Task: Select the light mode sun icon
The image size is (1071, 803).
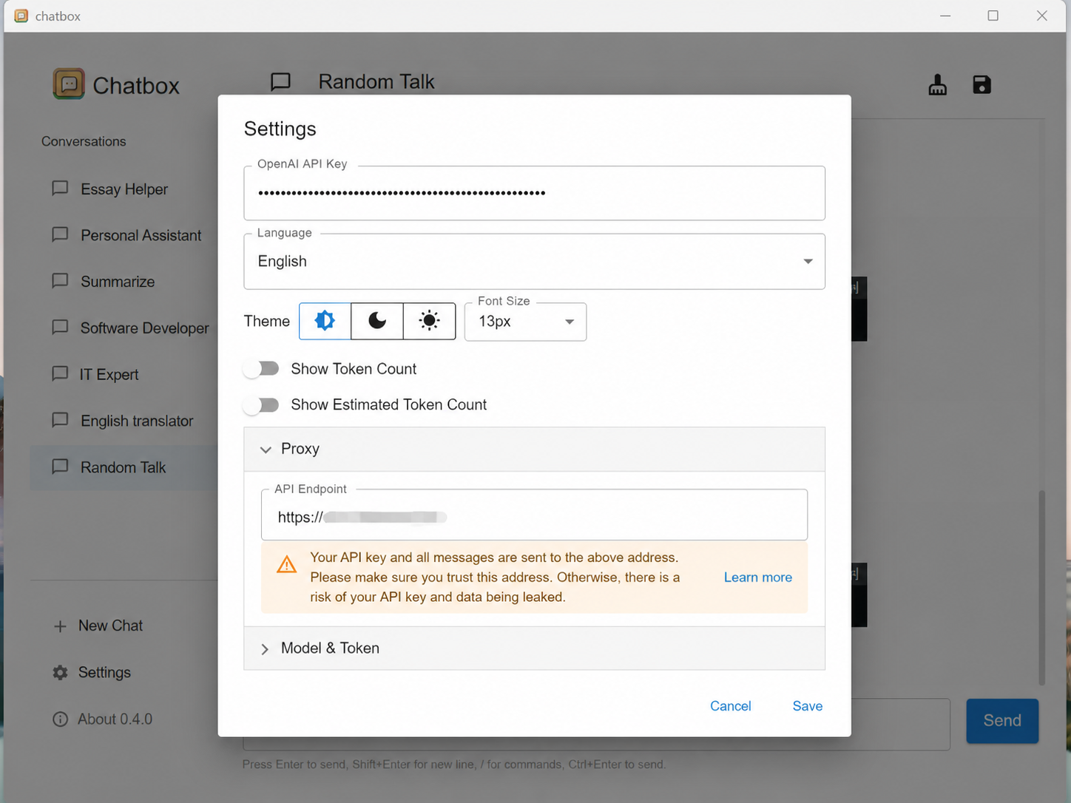Action: coord(429,321)
